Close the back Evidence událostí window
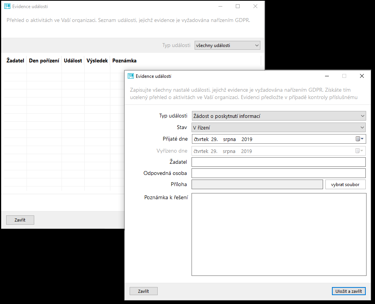 (255, 6)
